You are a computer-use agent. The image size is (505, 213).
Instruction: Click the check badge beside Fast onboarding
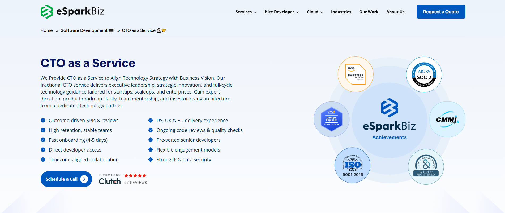[43, 140]
